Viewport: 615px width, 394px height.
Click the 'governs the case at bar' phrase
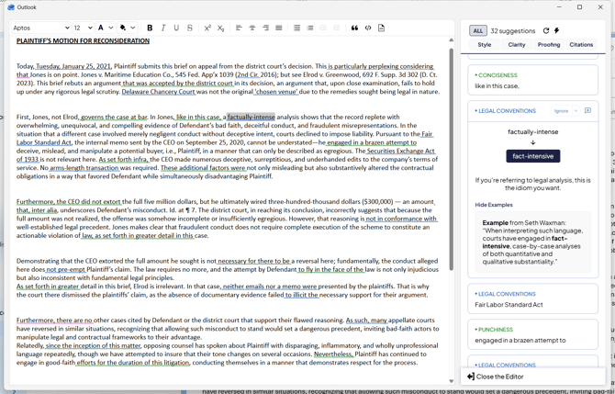click(x=114, y=117)
